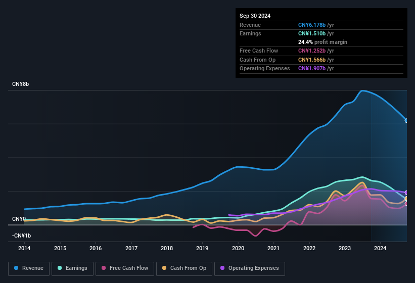
Task: Click the CN¥1.252b free cash flow value
Action: (x=312, y=51)
